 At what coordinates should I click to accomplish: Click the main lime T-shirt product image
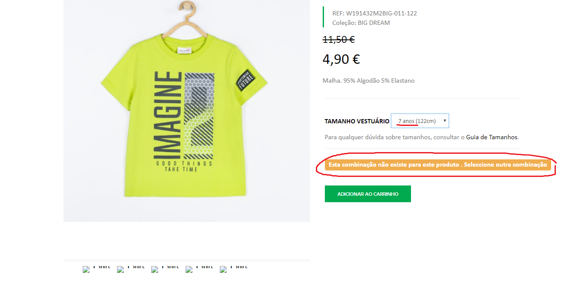click(186, 111)
